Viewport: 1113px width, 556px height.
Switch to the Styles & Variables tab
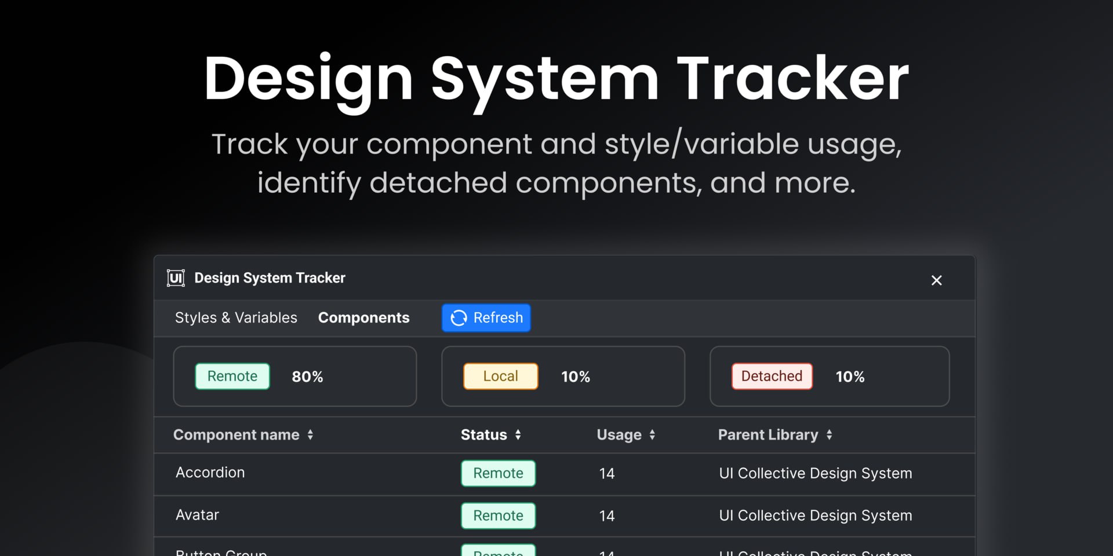point(236,318)
